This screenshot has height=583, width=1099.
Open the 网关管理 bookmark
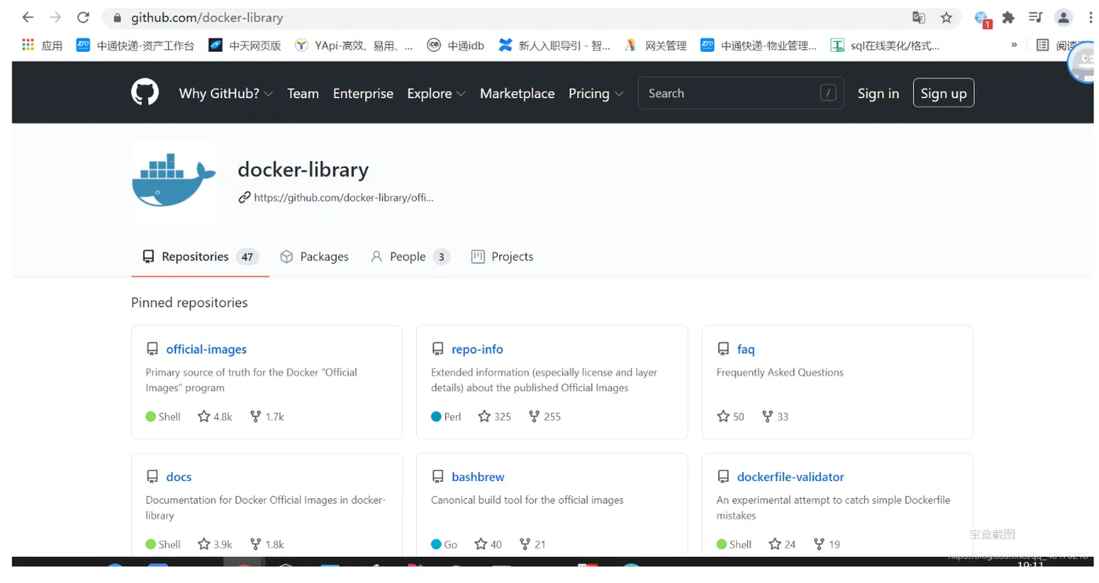point(655,46)
